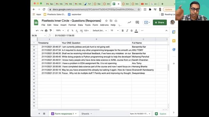Open more toolbar options (three dots)

(142, 31)
